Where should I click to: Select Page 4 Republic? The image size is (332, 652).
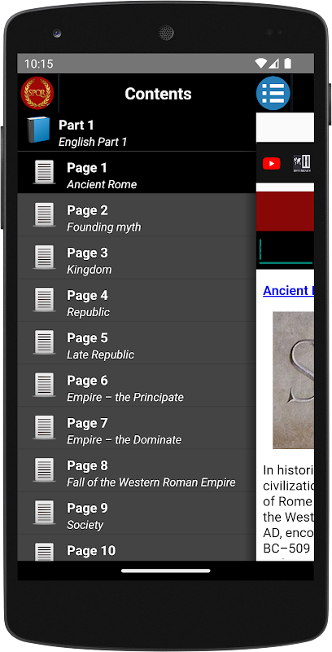(137, 300)
